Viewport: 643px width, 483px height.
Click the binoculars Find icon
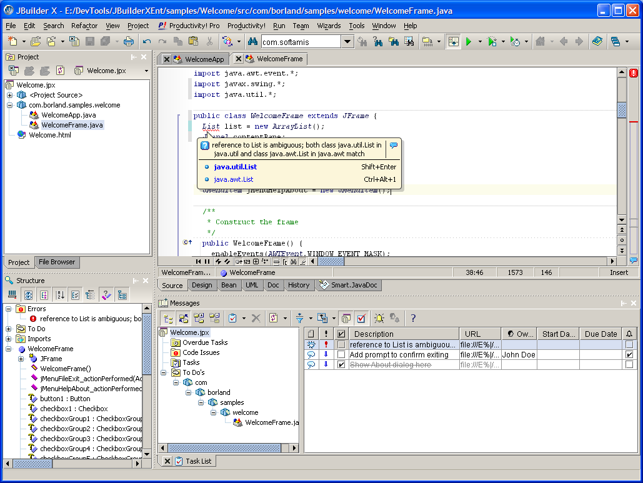[x=252, y=42]
